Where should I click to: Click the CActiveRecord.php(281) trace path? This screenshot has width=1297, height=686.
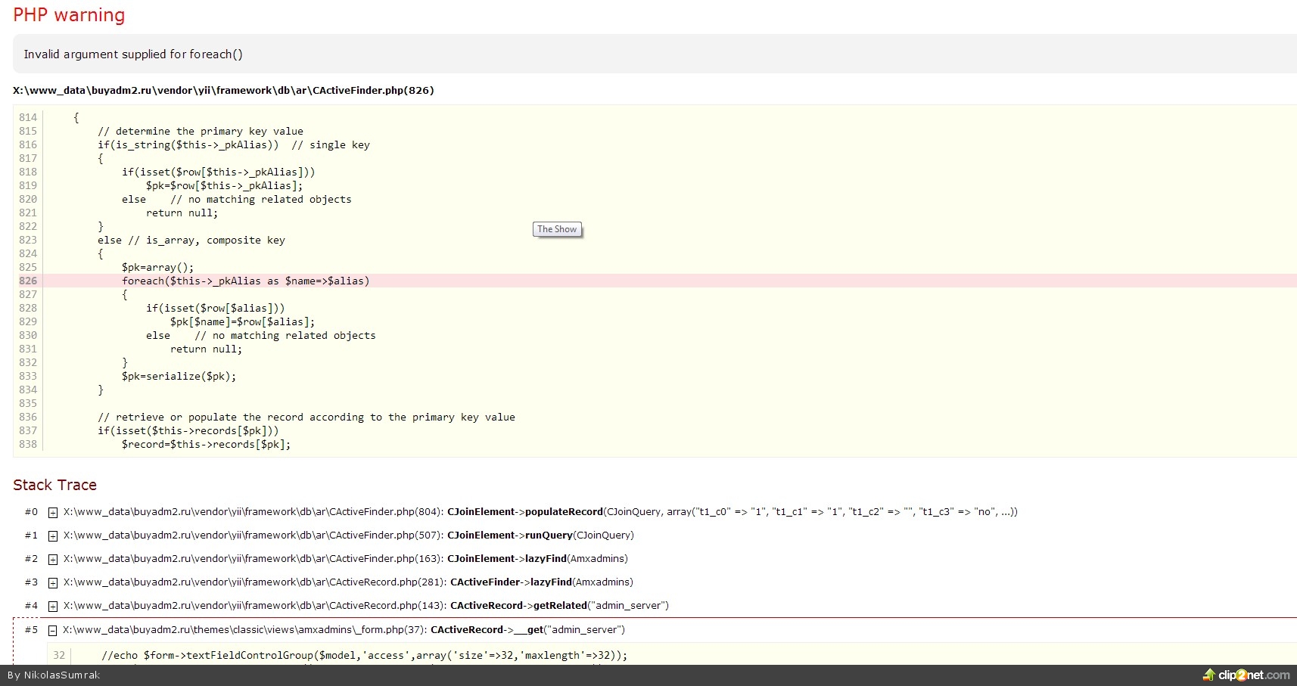click(x=254, y=582)
